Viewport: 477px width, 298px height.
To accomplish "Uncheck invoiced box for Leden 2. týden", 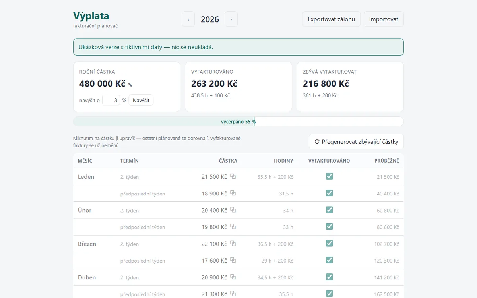I will pos(329,176).
